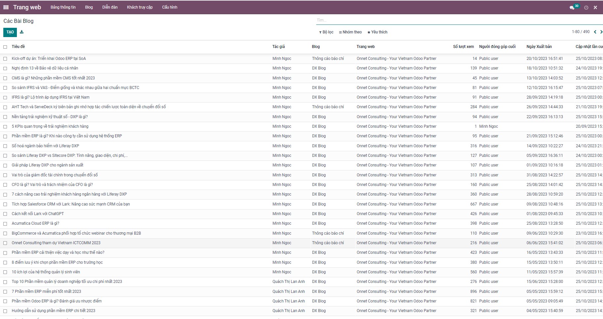The image size is (603, 319).
Task: Go to previous page of records
Action: pos(595,32)
